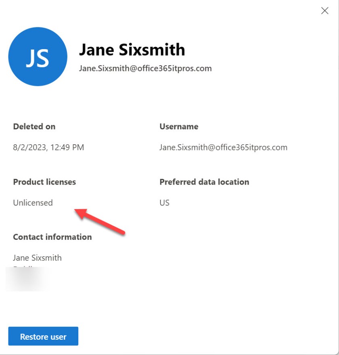Click the Product licenses label
The image size is (339, 355).
[44, 182]
